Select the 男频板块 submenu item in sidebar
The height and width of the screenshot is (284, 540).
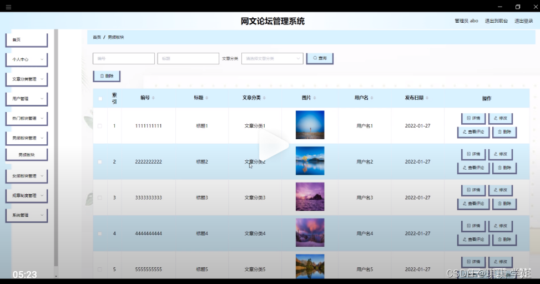pos(26,155)
